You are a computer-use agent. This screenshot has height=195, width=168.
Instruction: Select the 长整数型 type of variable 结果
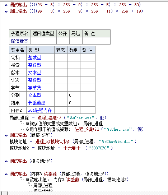click(x=37, y=103)
